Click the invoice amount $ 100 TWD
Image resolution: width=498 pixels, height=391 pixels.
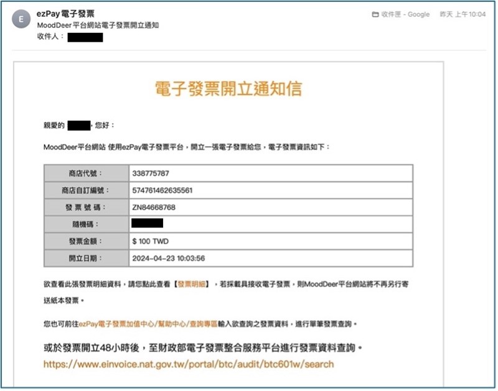point(151,241)
